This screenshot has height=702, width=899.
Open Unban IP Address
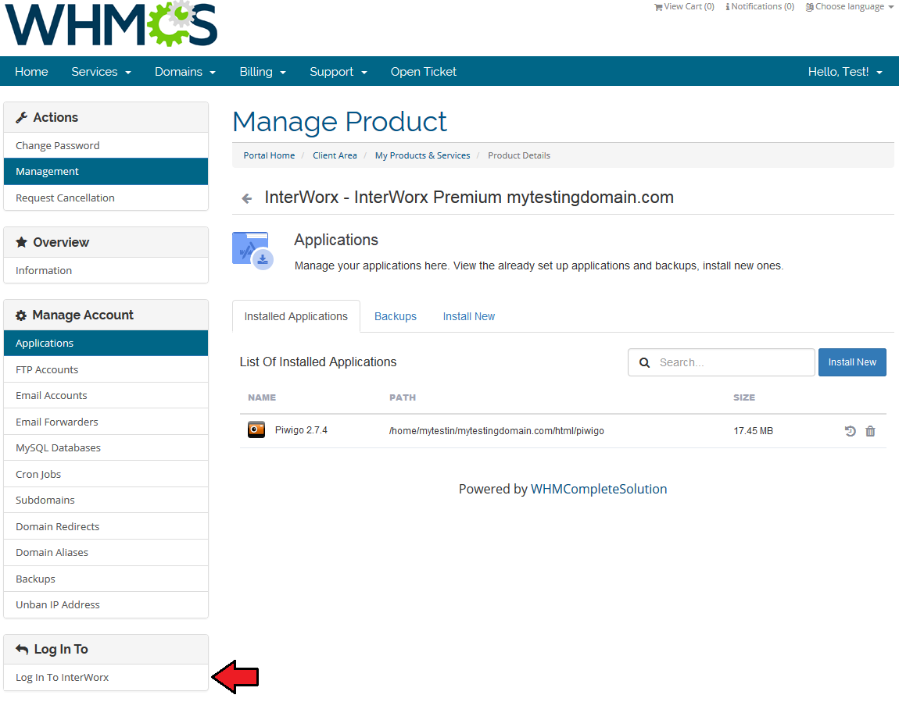[106, 604]
